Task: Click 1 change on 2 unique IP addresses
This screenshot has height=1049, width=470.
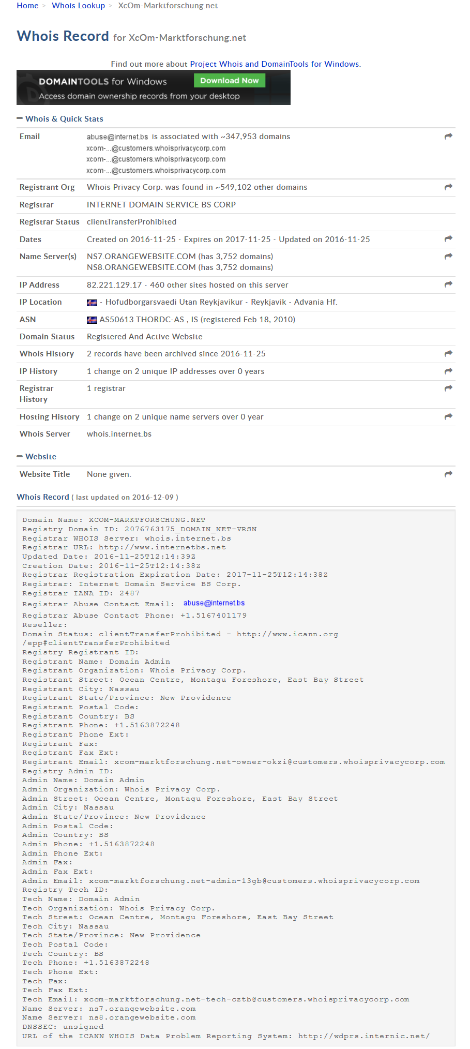Action: [176, 371]
